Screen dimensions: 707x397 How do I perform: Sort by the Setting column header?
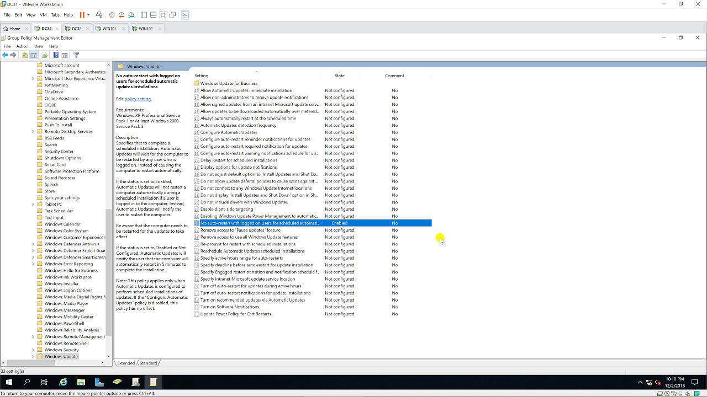[x=257, y=76]
